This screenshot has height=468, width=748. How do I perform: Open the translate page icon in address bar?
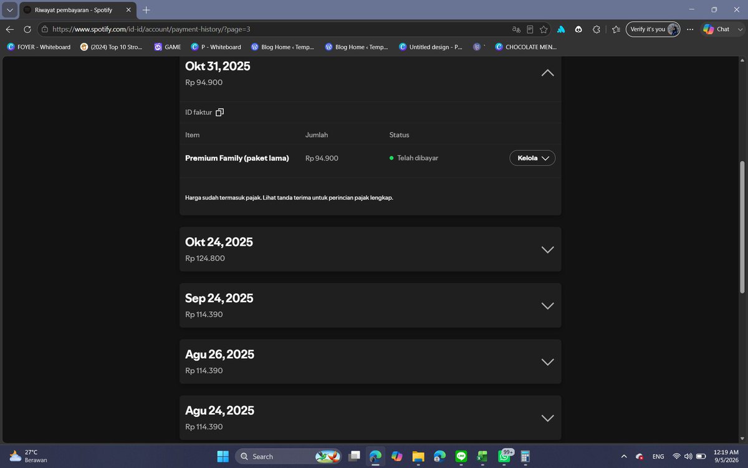point(516,29)
